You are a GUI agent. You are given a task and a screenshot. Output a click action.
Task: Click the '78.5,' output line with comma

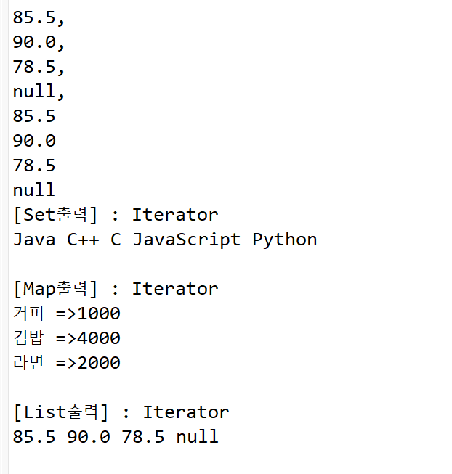[39, 67]
